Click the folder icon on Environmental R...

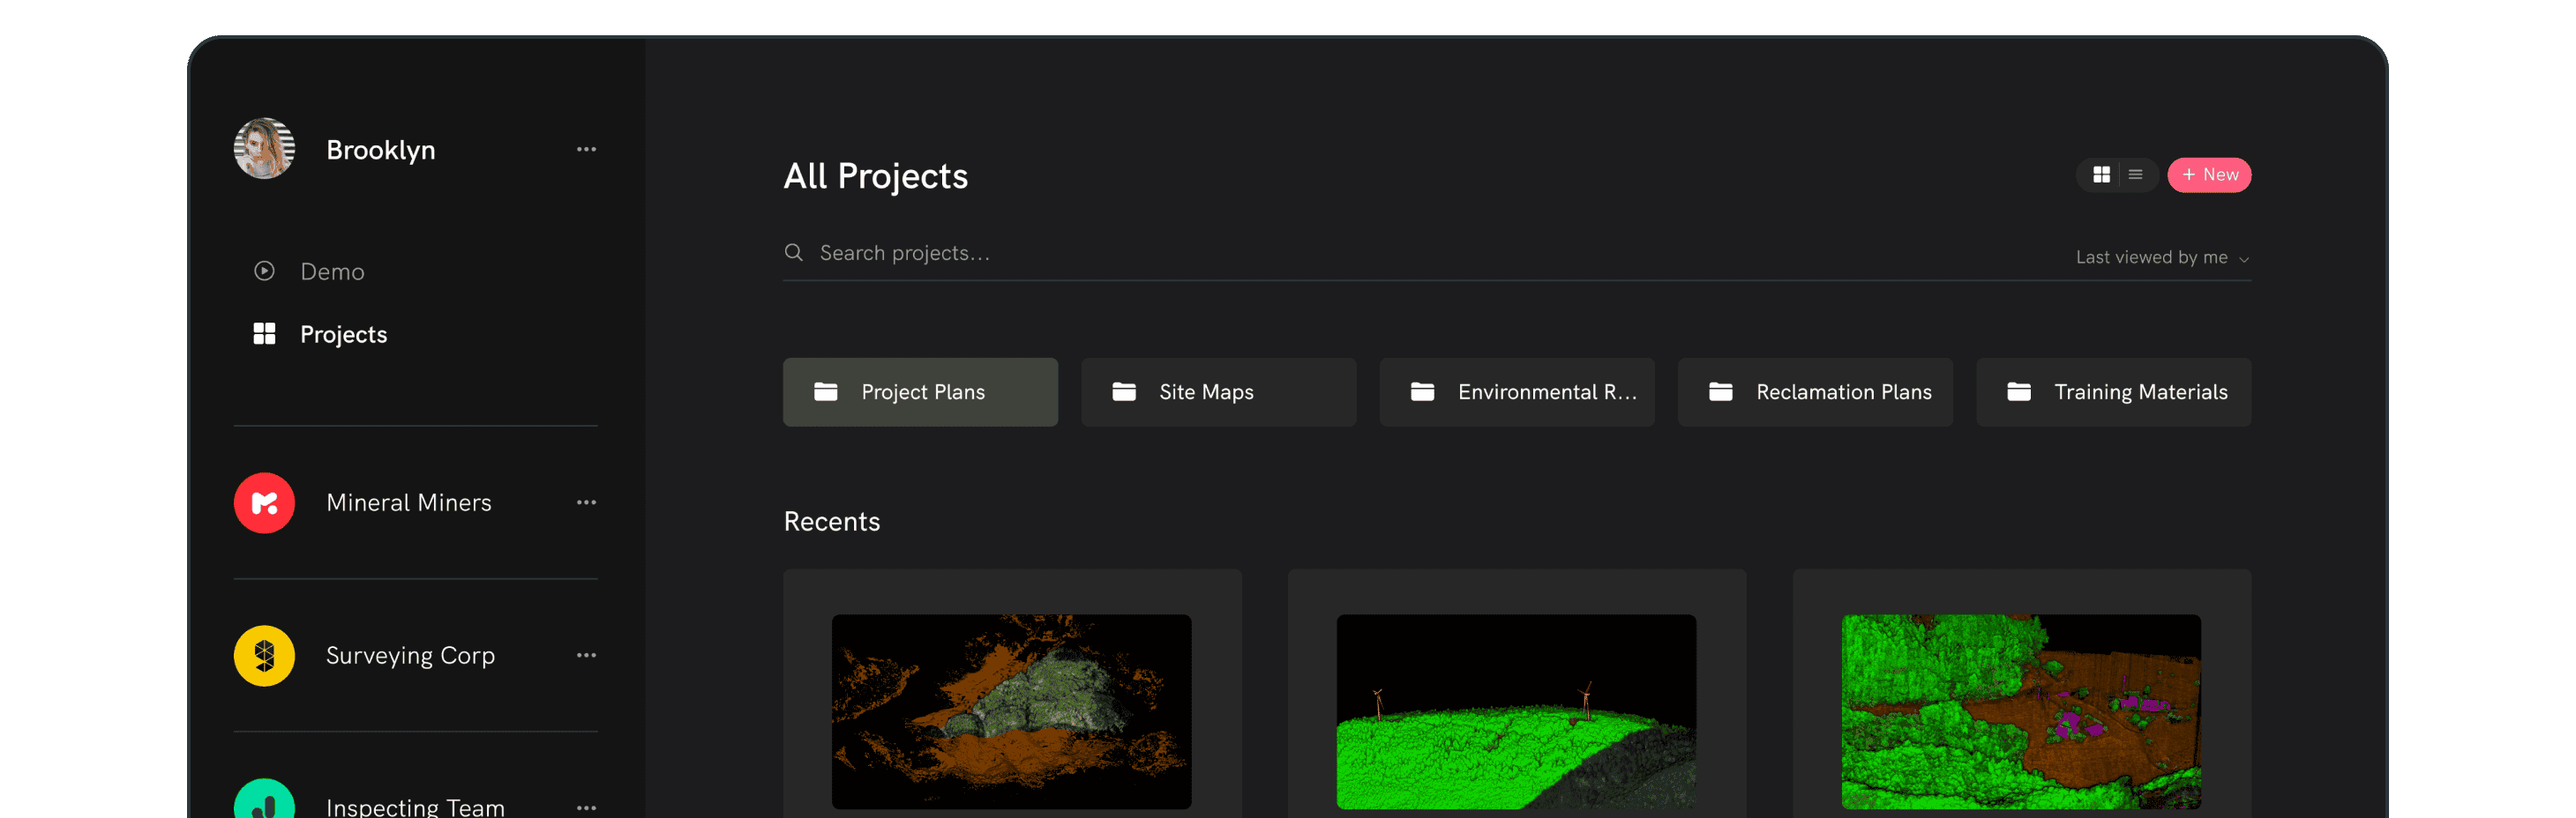[1422, 391]
